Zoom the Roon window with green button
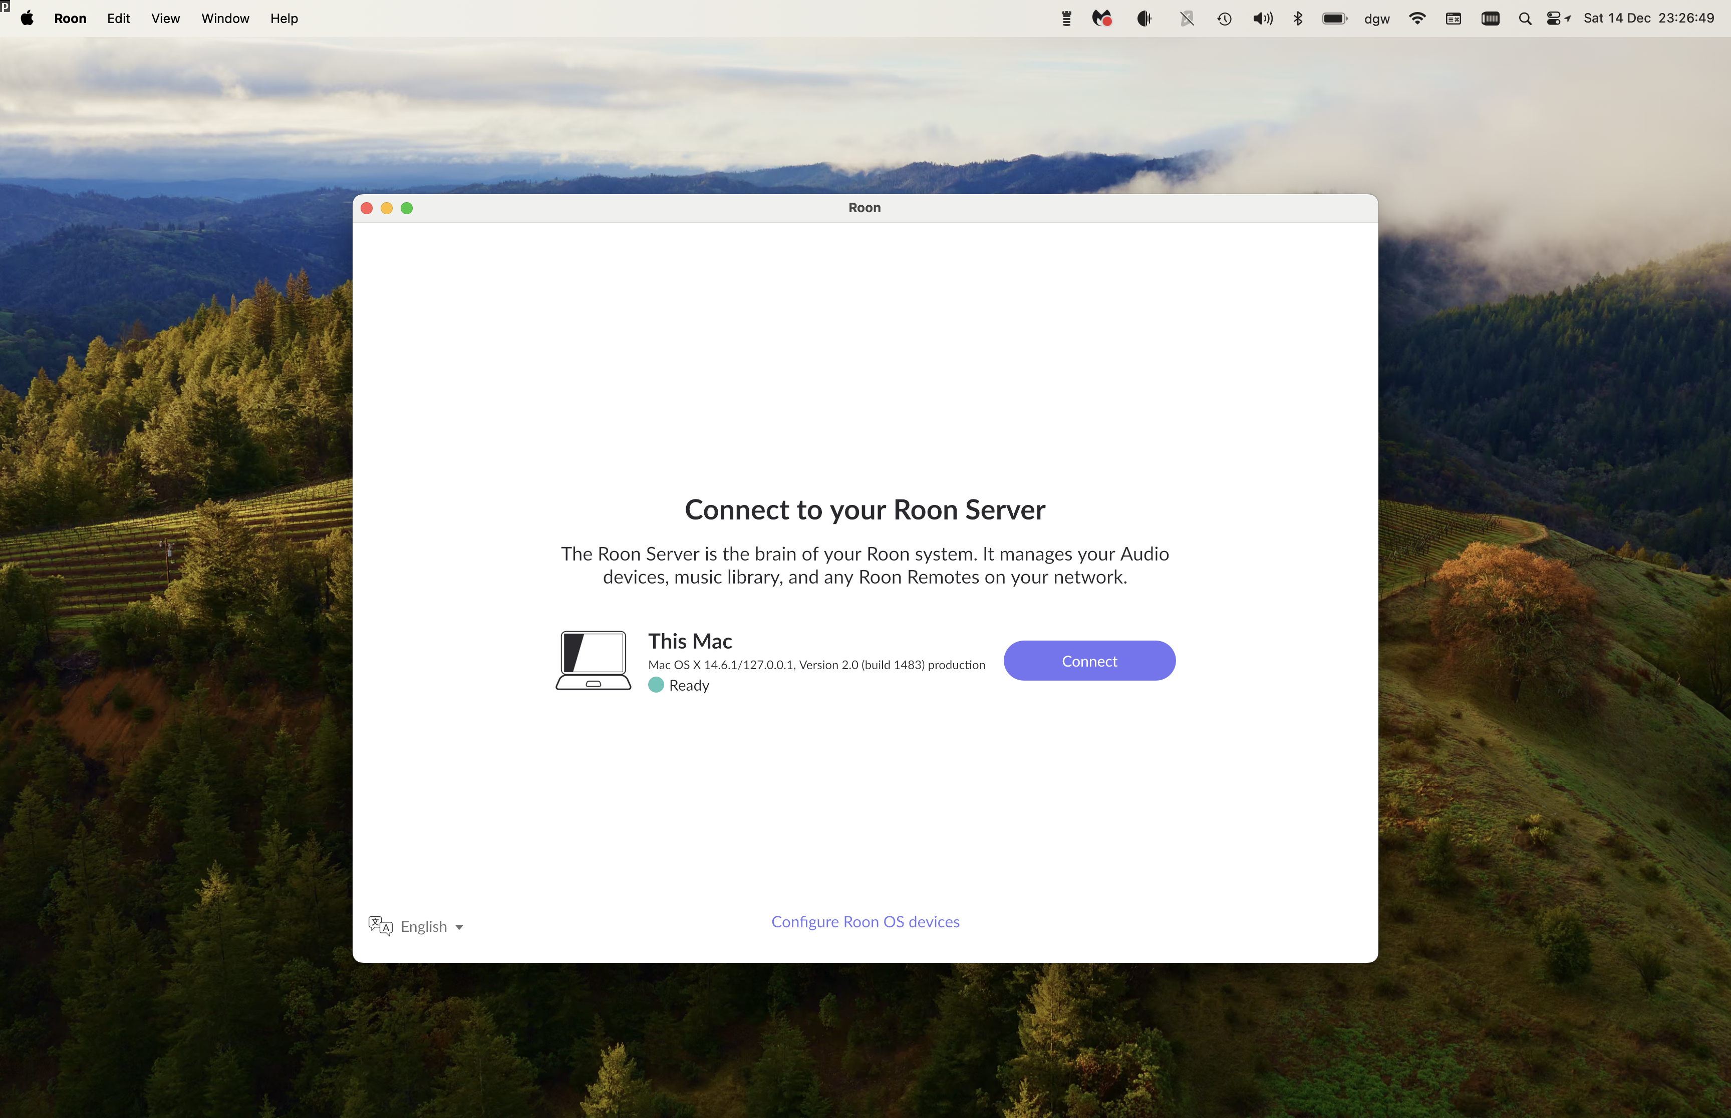Image resolution: width=1731 pixels, height=1118 pixels. point(407,208)
